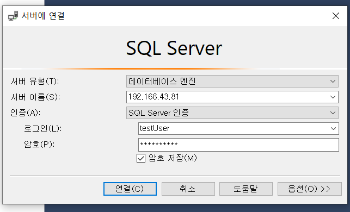
Task: Click the server connection icon in title bar
Action: pyautogui.click(x=13, y=16)
